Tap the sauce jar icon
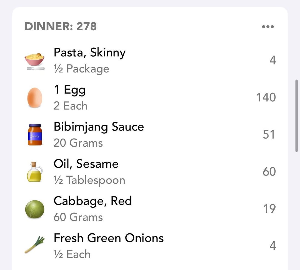The image size is (300, 270). point(35,135)
